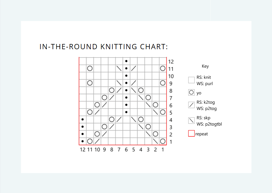Click the yarn over in row 8, column 4
This screenshot has height=193, width=272.
coord(141,90)
